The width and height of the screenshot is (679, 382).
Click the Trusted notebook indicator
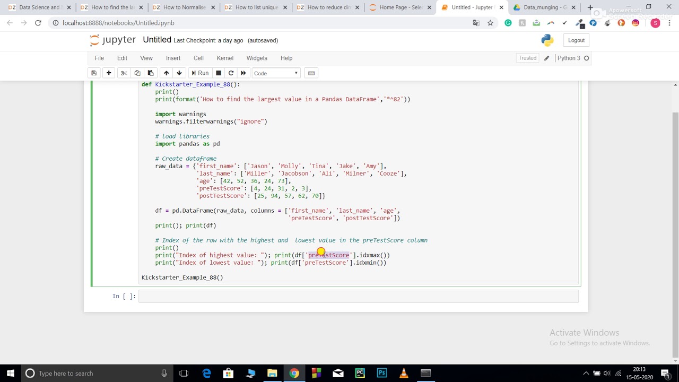[527, 58]
